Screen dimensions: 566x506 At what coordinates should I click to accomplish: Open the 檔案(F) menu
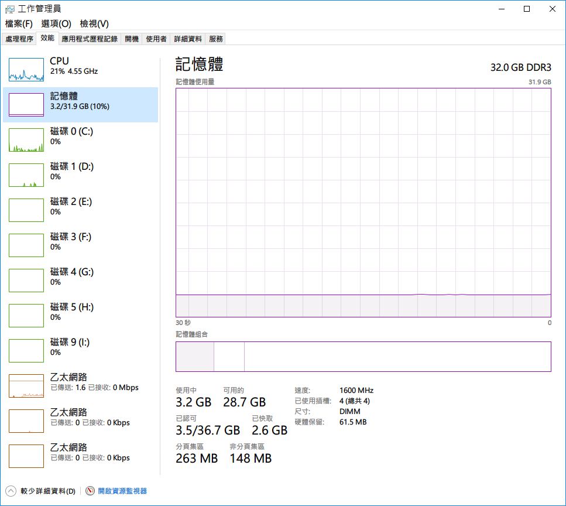point(19,23)
